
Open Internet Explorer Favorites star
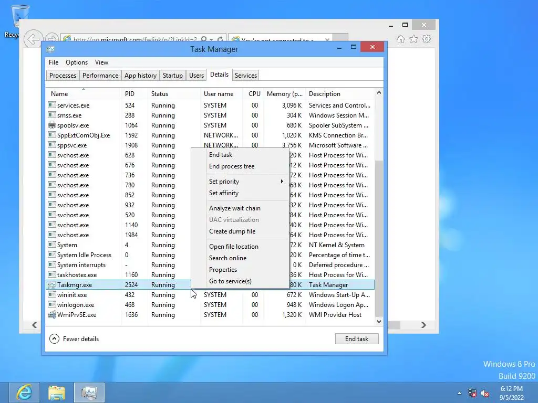coord(414,39)
